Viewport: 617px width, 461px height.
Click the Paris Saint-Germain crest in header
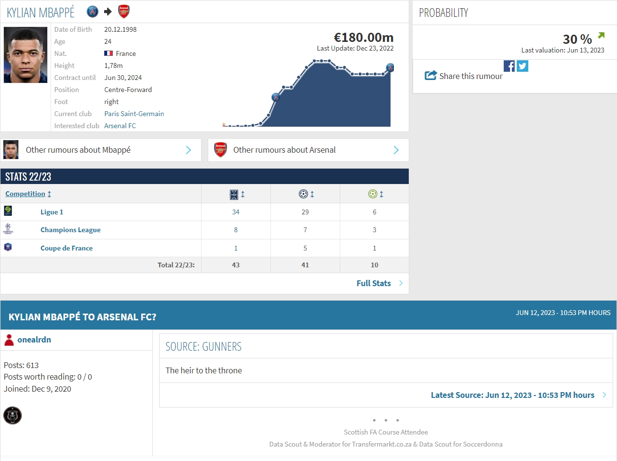pos(93,12)
